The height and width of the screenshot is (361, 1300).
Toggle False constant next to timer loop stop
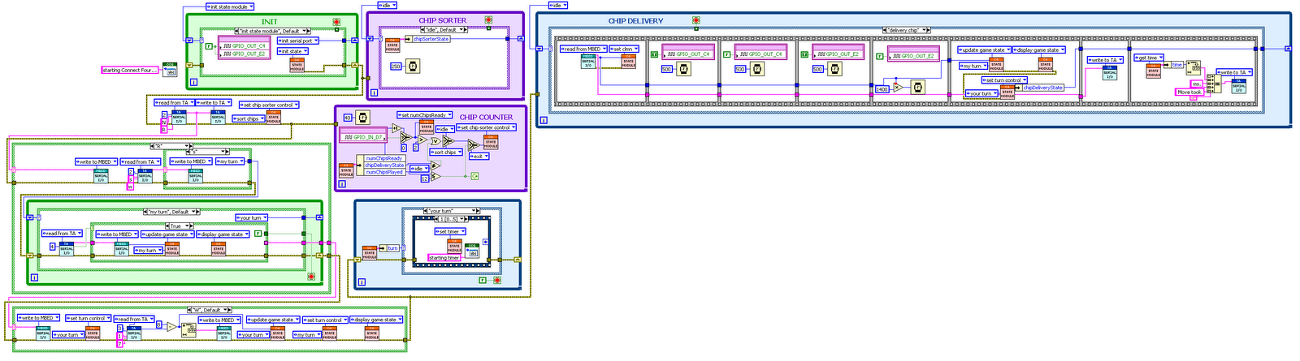pyautogui.click(x=482, y=281)
